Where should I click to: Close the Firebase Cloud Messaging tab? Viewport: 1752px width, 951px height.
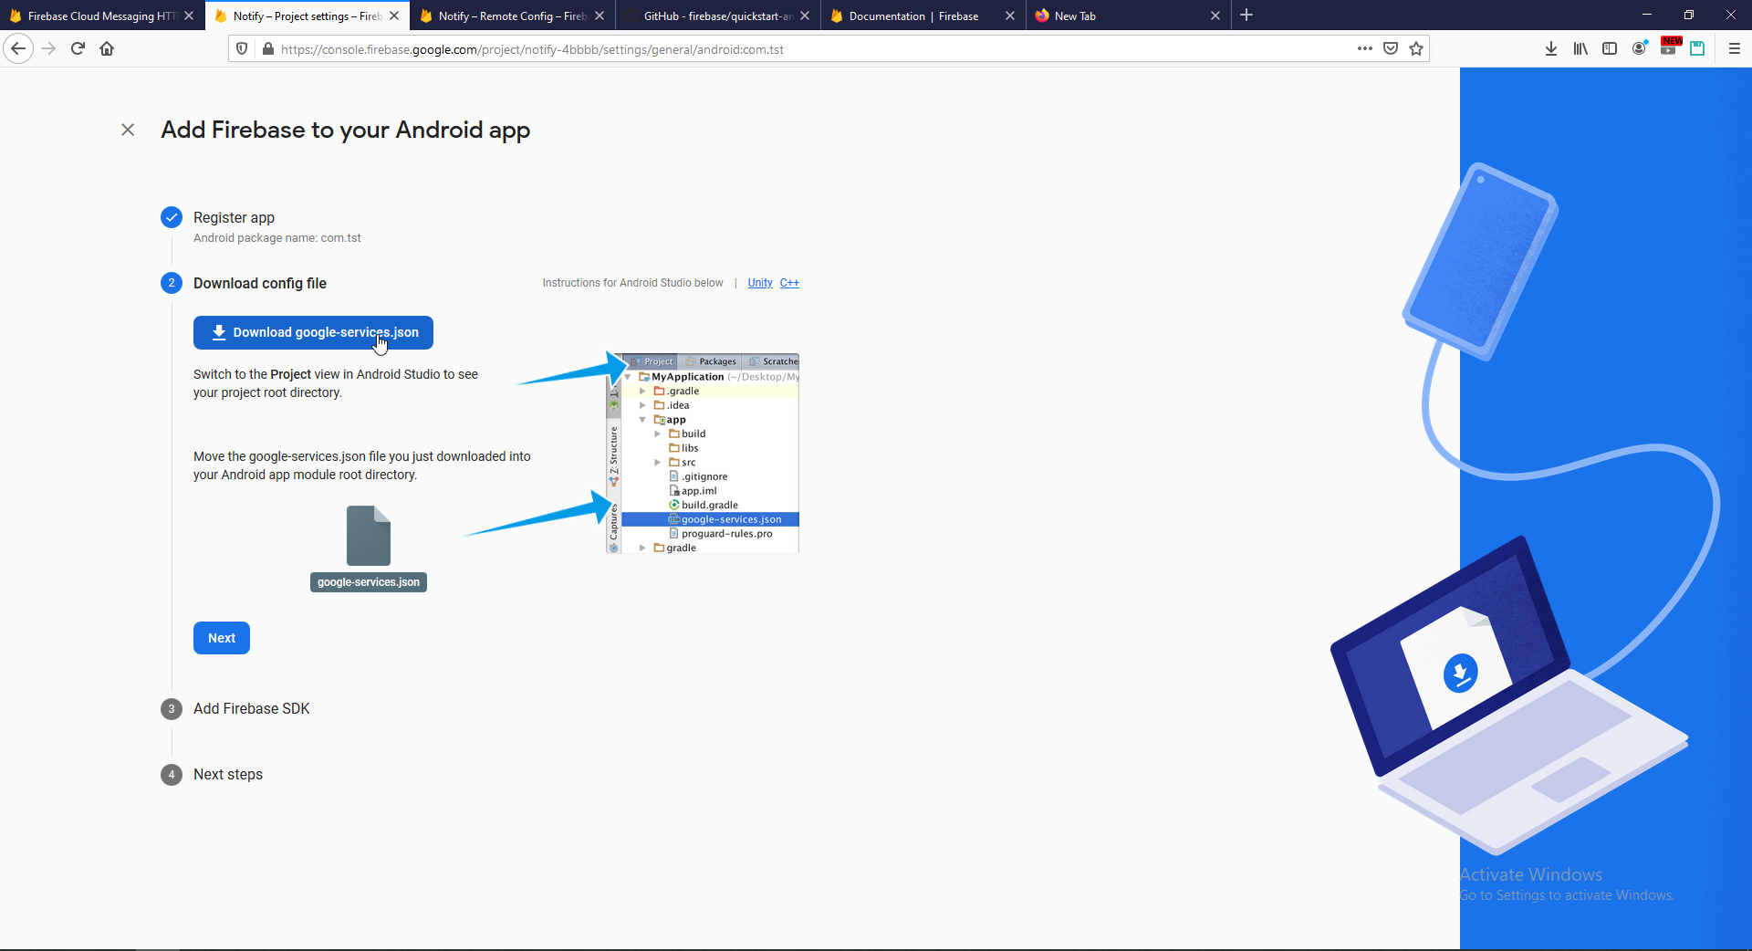tap(189, 16)
